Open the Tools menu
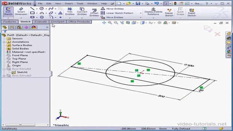Viewport: 233px width, 131px height. [80, 3]
